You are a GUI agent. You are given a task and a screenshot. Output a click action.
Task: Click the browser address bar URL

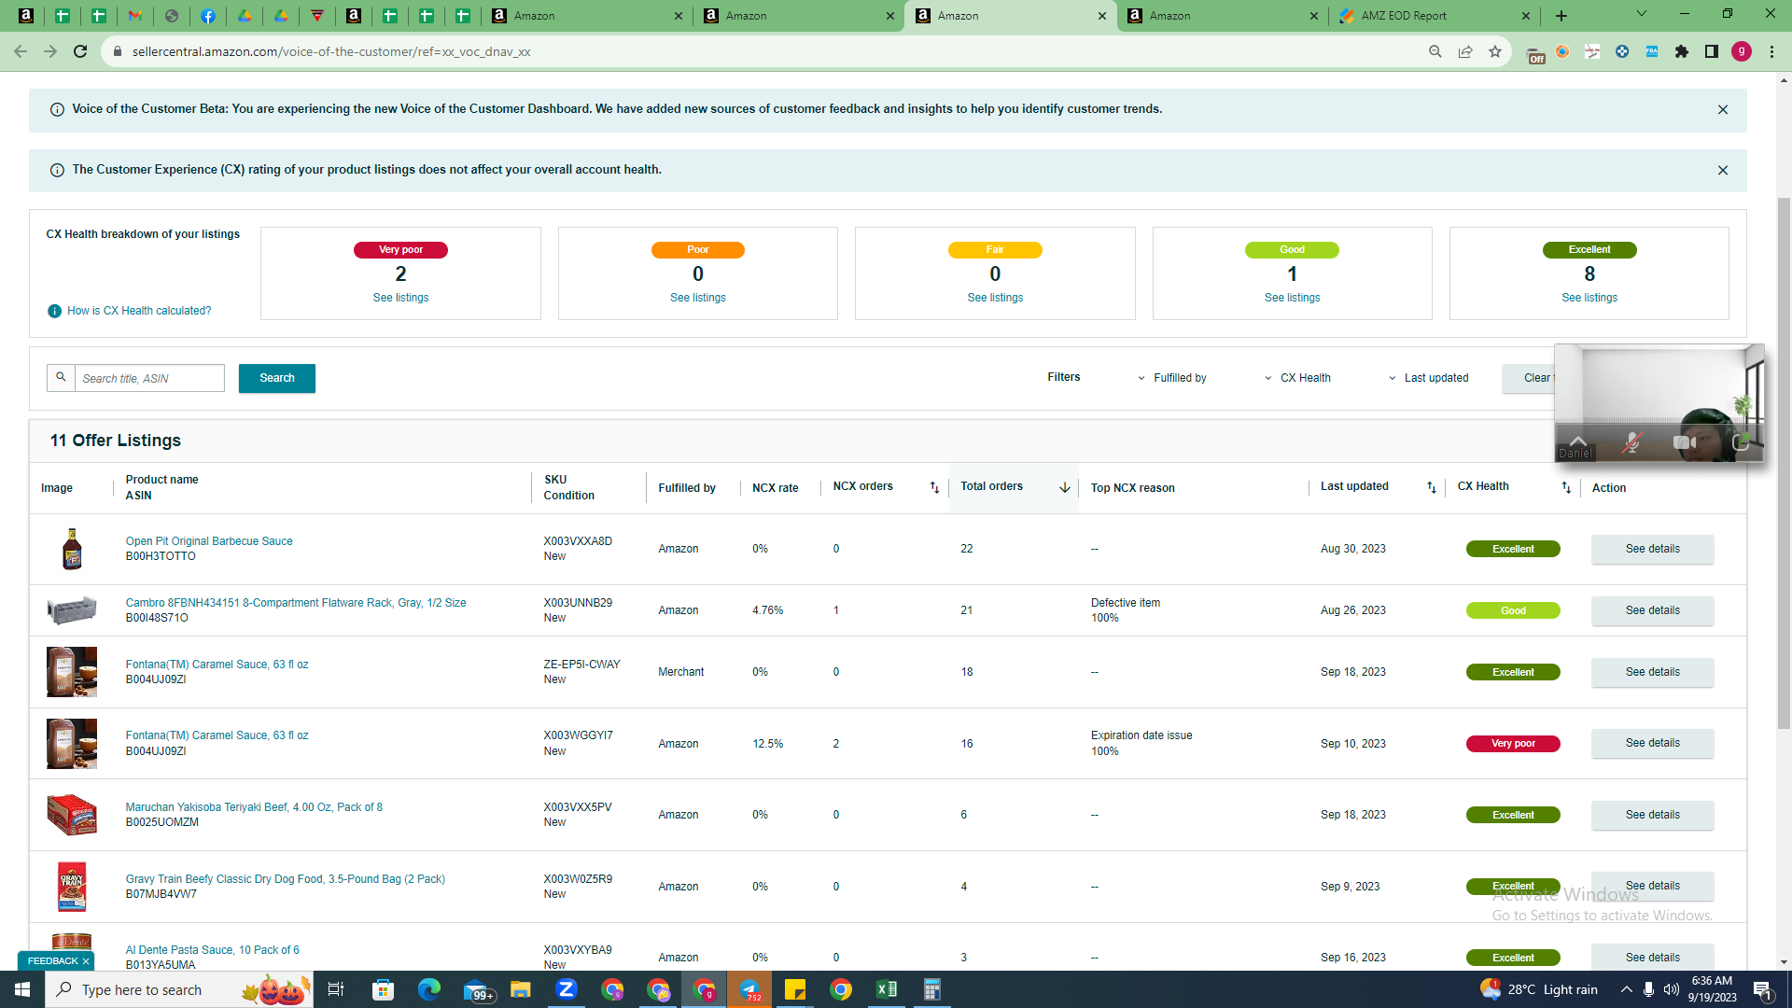331,51
